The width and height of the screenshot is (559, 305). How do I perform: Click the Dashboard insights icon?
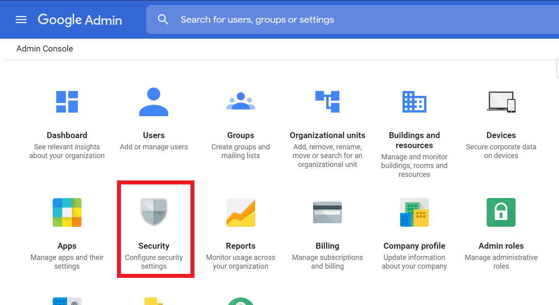coord(67,101)
